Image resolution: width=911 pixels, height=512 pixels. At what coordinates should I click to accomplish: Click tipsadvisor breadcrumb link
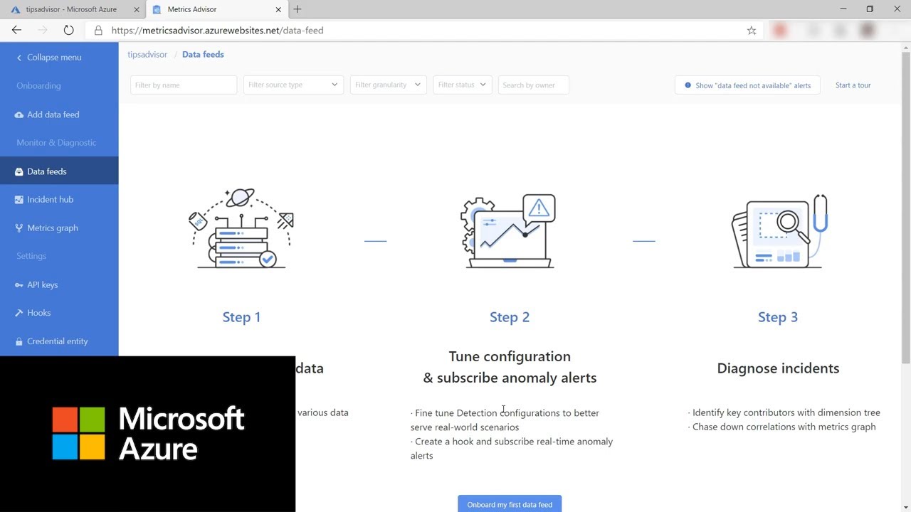pyautogui.click(x=147, y=55)
